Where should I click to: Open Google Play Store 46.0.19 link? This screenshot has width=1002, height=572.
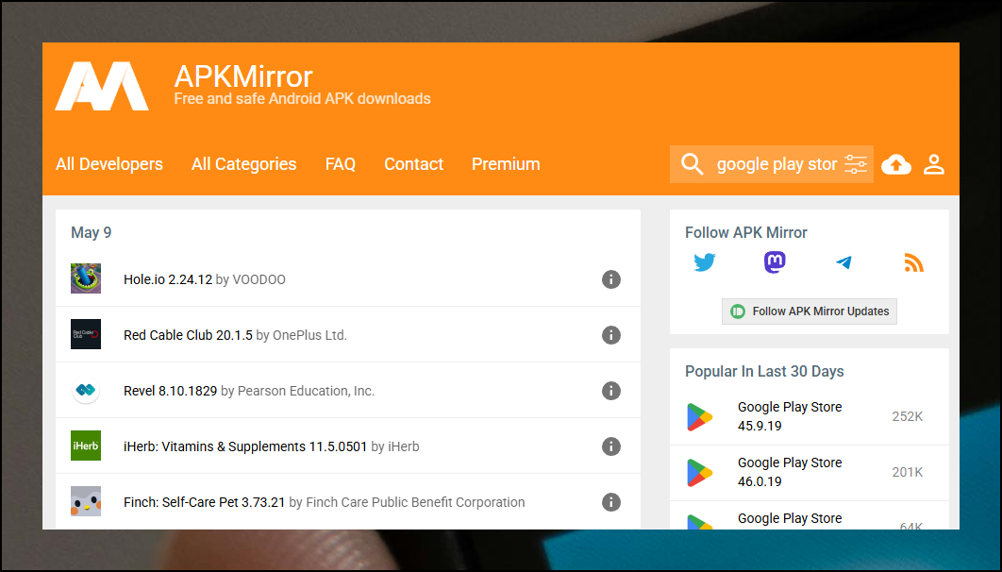coord(790,472)
